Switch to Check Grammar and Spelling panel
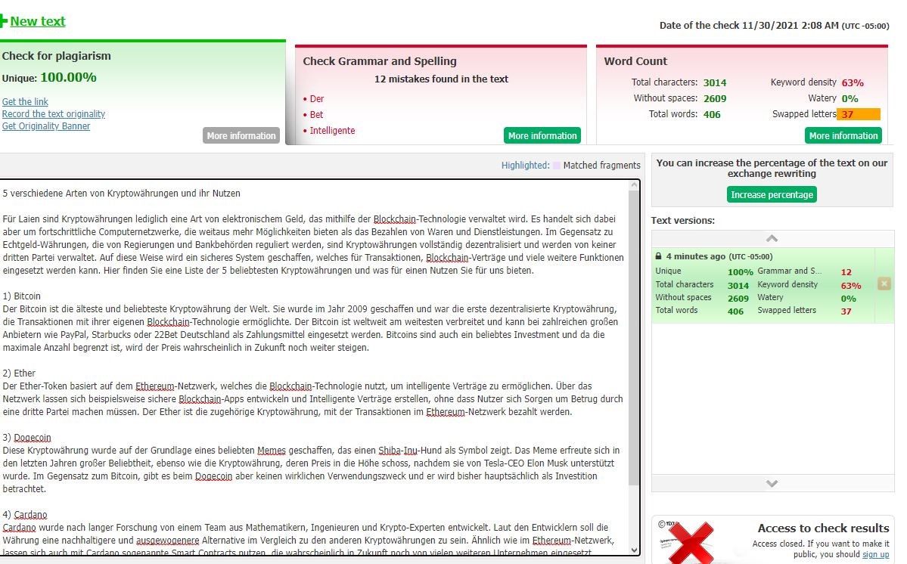 tap(380, 61)
